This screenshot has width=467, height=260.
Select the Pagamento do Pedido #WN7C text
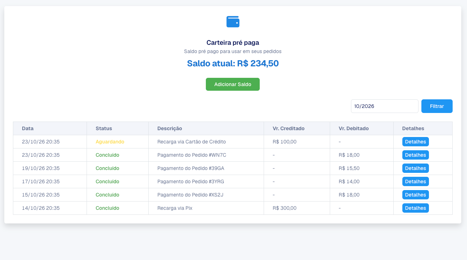coord(192,155)
